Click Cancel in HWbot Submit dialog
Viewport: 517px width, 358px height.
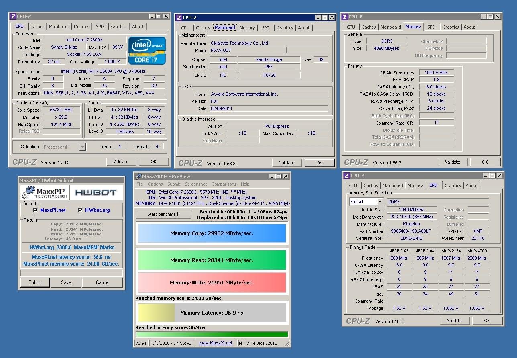(x=102, y=282)
